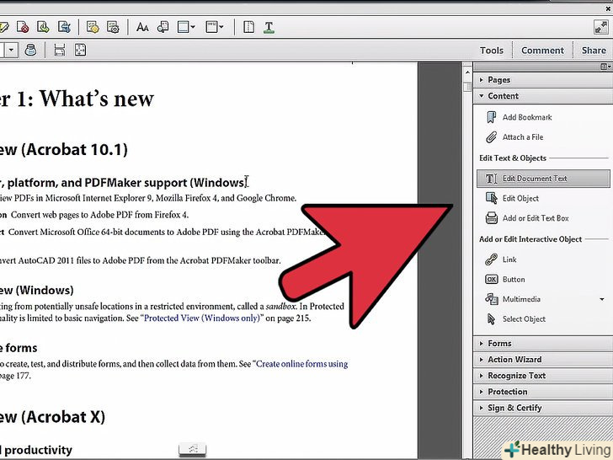Click the Attach a File paperclip icon
613x460 pixels.
tap(491, 137)
